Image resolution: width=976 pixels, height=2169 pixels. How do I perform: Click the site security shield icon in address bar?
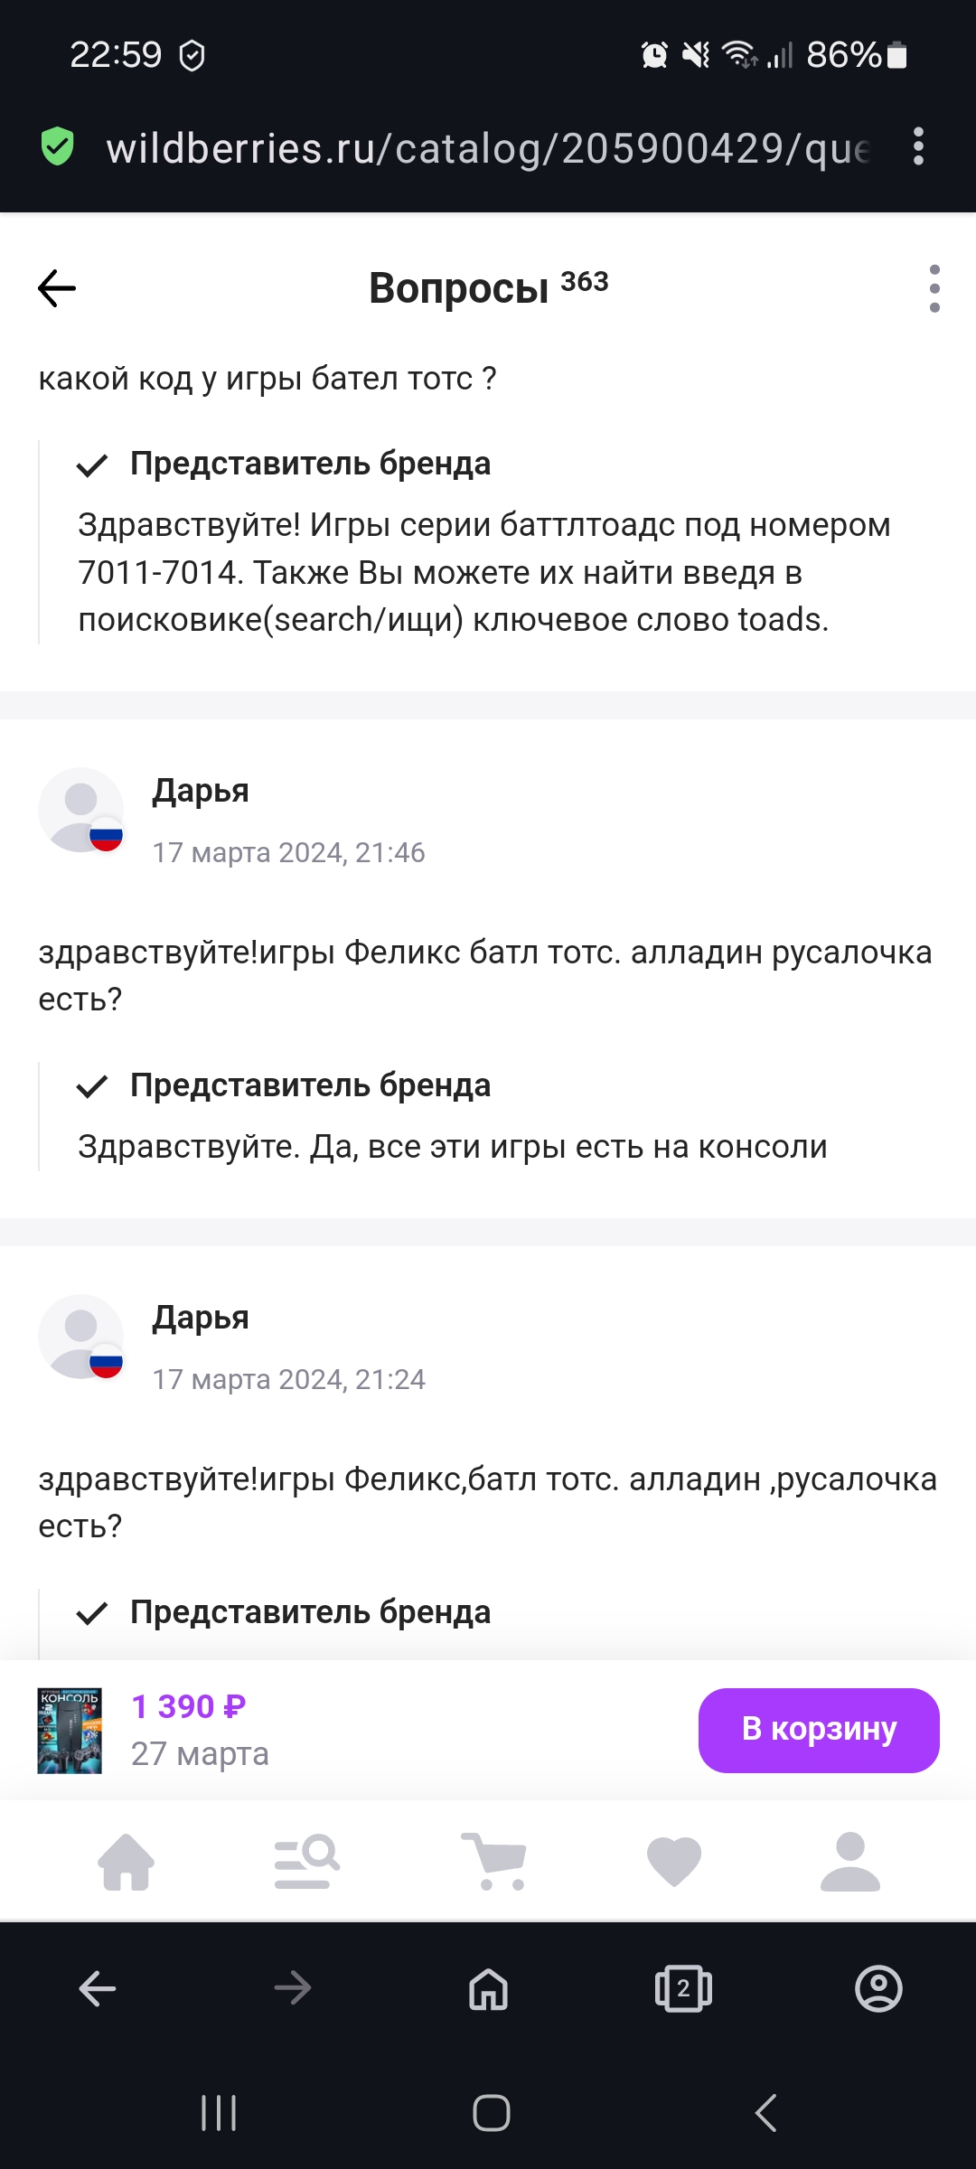click(56, 145)
